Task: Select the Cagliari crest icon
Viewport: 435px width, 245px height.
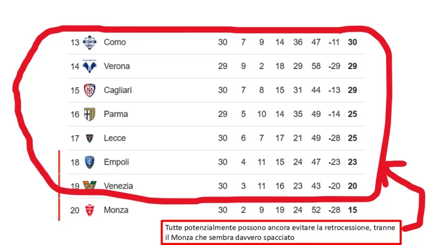Action: click(x=90, y=90)
